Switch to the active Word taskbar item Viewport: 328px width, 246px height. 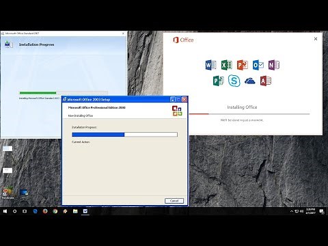85,211
